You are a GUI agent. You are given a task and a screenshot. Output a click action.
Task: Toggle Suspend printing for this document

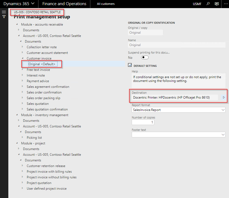[144, 57]
